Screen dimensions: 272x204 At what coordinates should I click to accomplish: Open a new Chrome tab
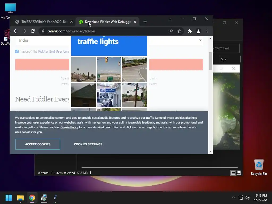click(145, 22)
